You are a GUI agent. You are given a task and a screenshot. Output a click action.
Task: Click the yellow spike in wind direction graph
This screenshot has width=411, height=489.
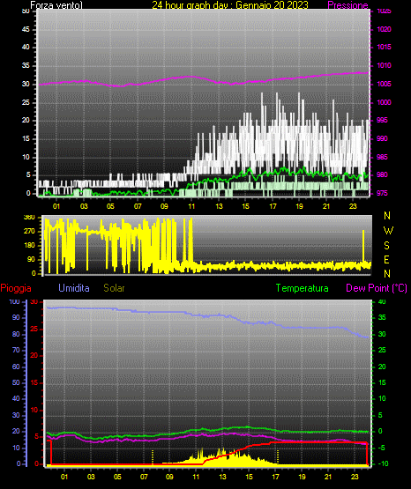[363, 246]
